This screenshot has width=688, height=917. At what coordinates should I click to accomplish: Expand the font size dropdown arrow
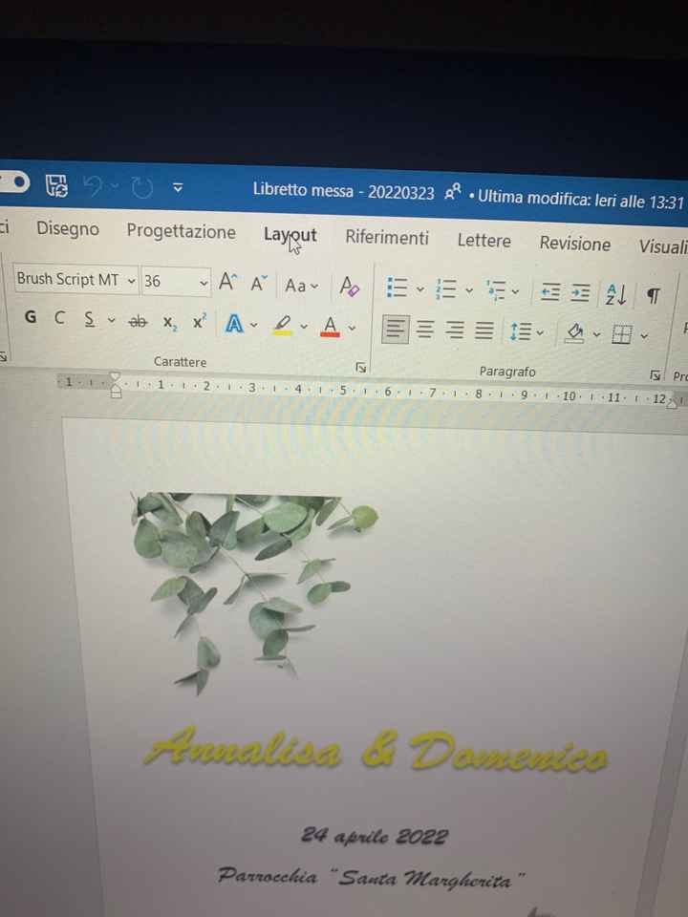(x=204, y=283)
